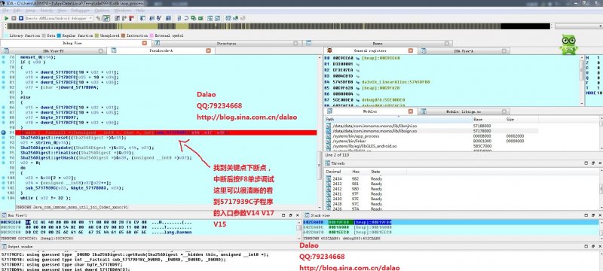Close the Modules tab

click(x=411, y=111)
